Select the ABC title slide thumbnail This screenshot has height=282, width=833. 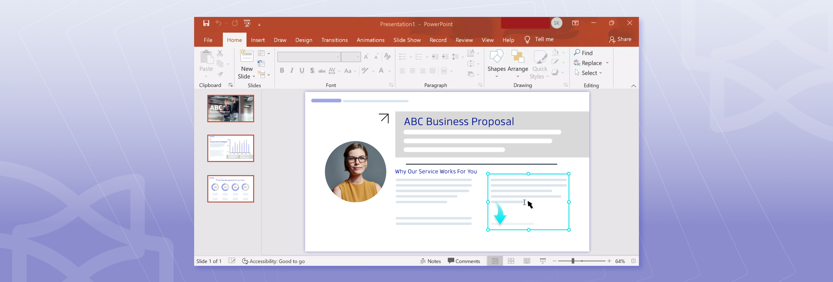pos(230,109)
